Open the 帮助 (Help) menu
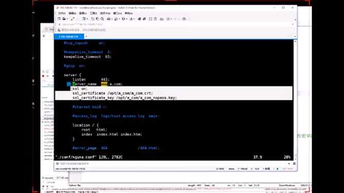Image resolution: width=344 pixels, height=193 pixels. [128, 13]
